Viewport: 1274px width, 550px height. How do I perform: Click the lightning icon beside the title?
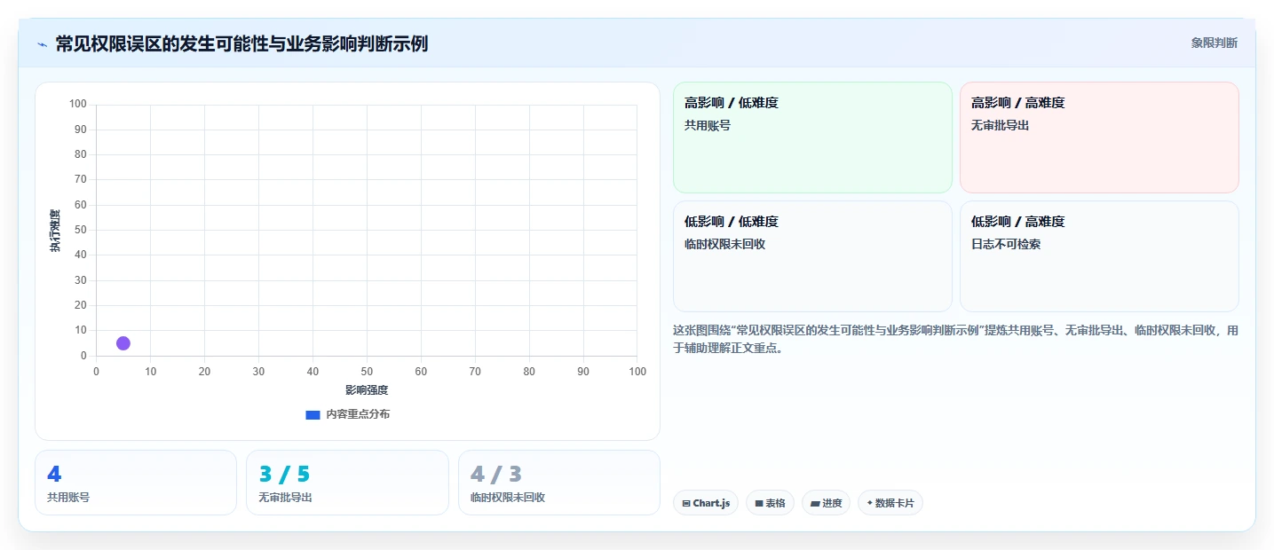pyautogui.click(x=42, y=44)
